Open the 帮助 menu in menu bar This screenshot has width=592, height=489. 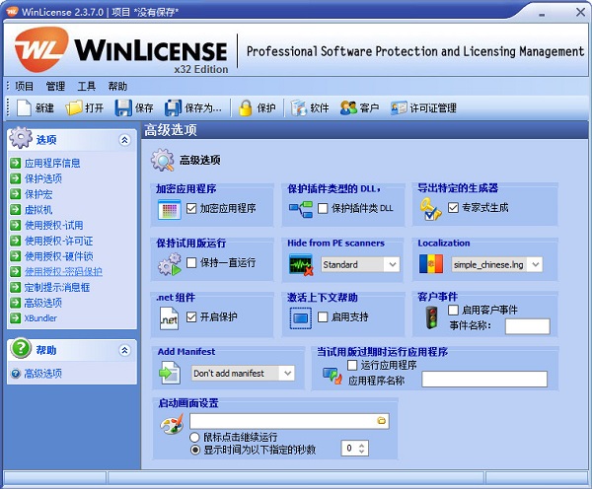(117, 87)
